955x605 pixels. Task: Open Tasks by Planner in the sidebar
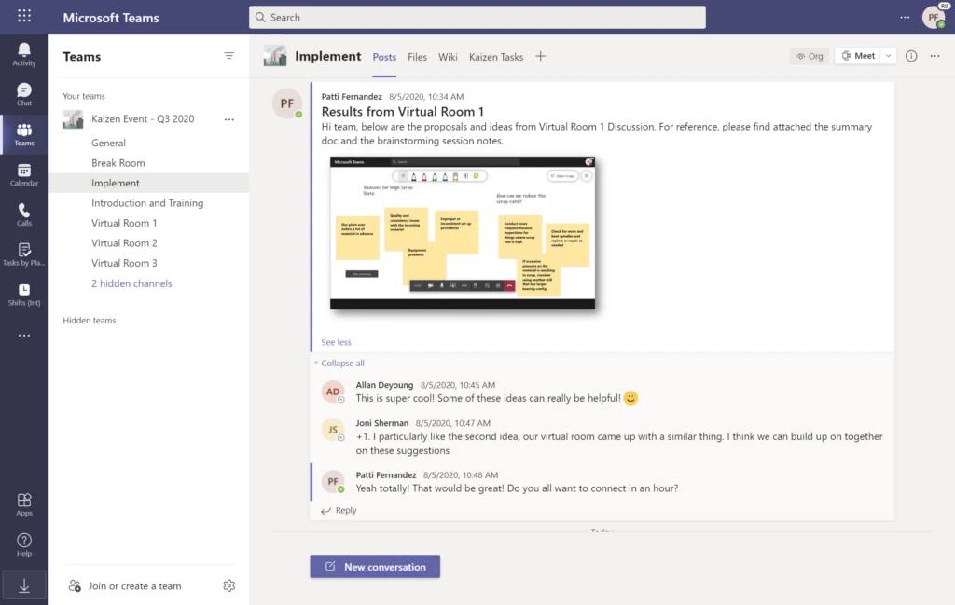coord(23,255)
